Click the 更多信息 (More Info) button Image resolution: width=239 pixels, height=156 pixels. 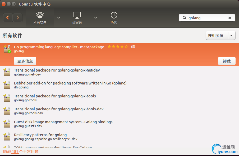[25, 61]
